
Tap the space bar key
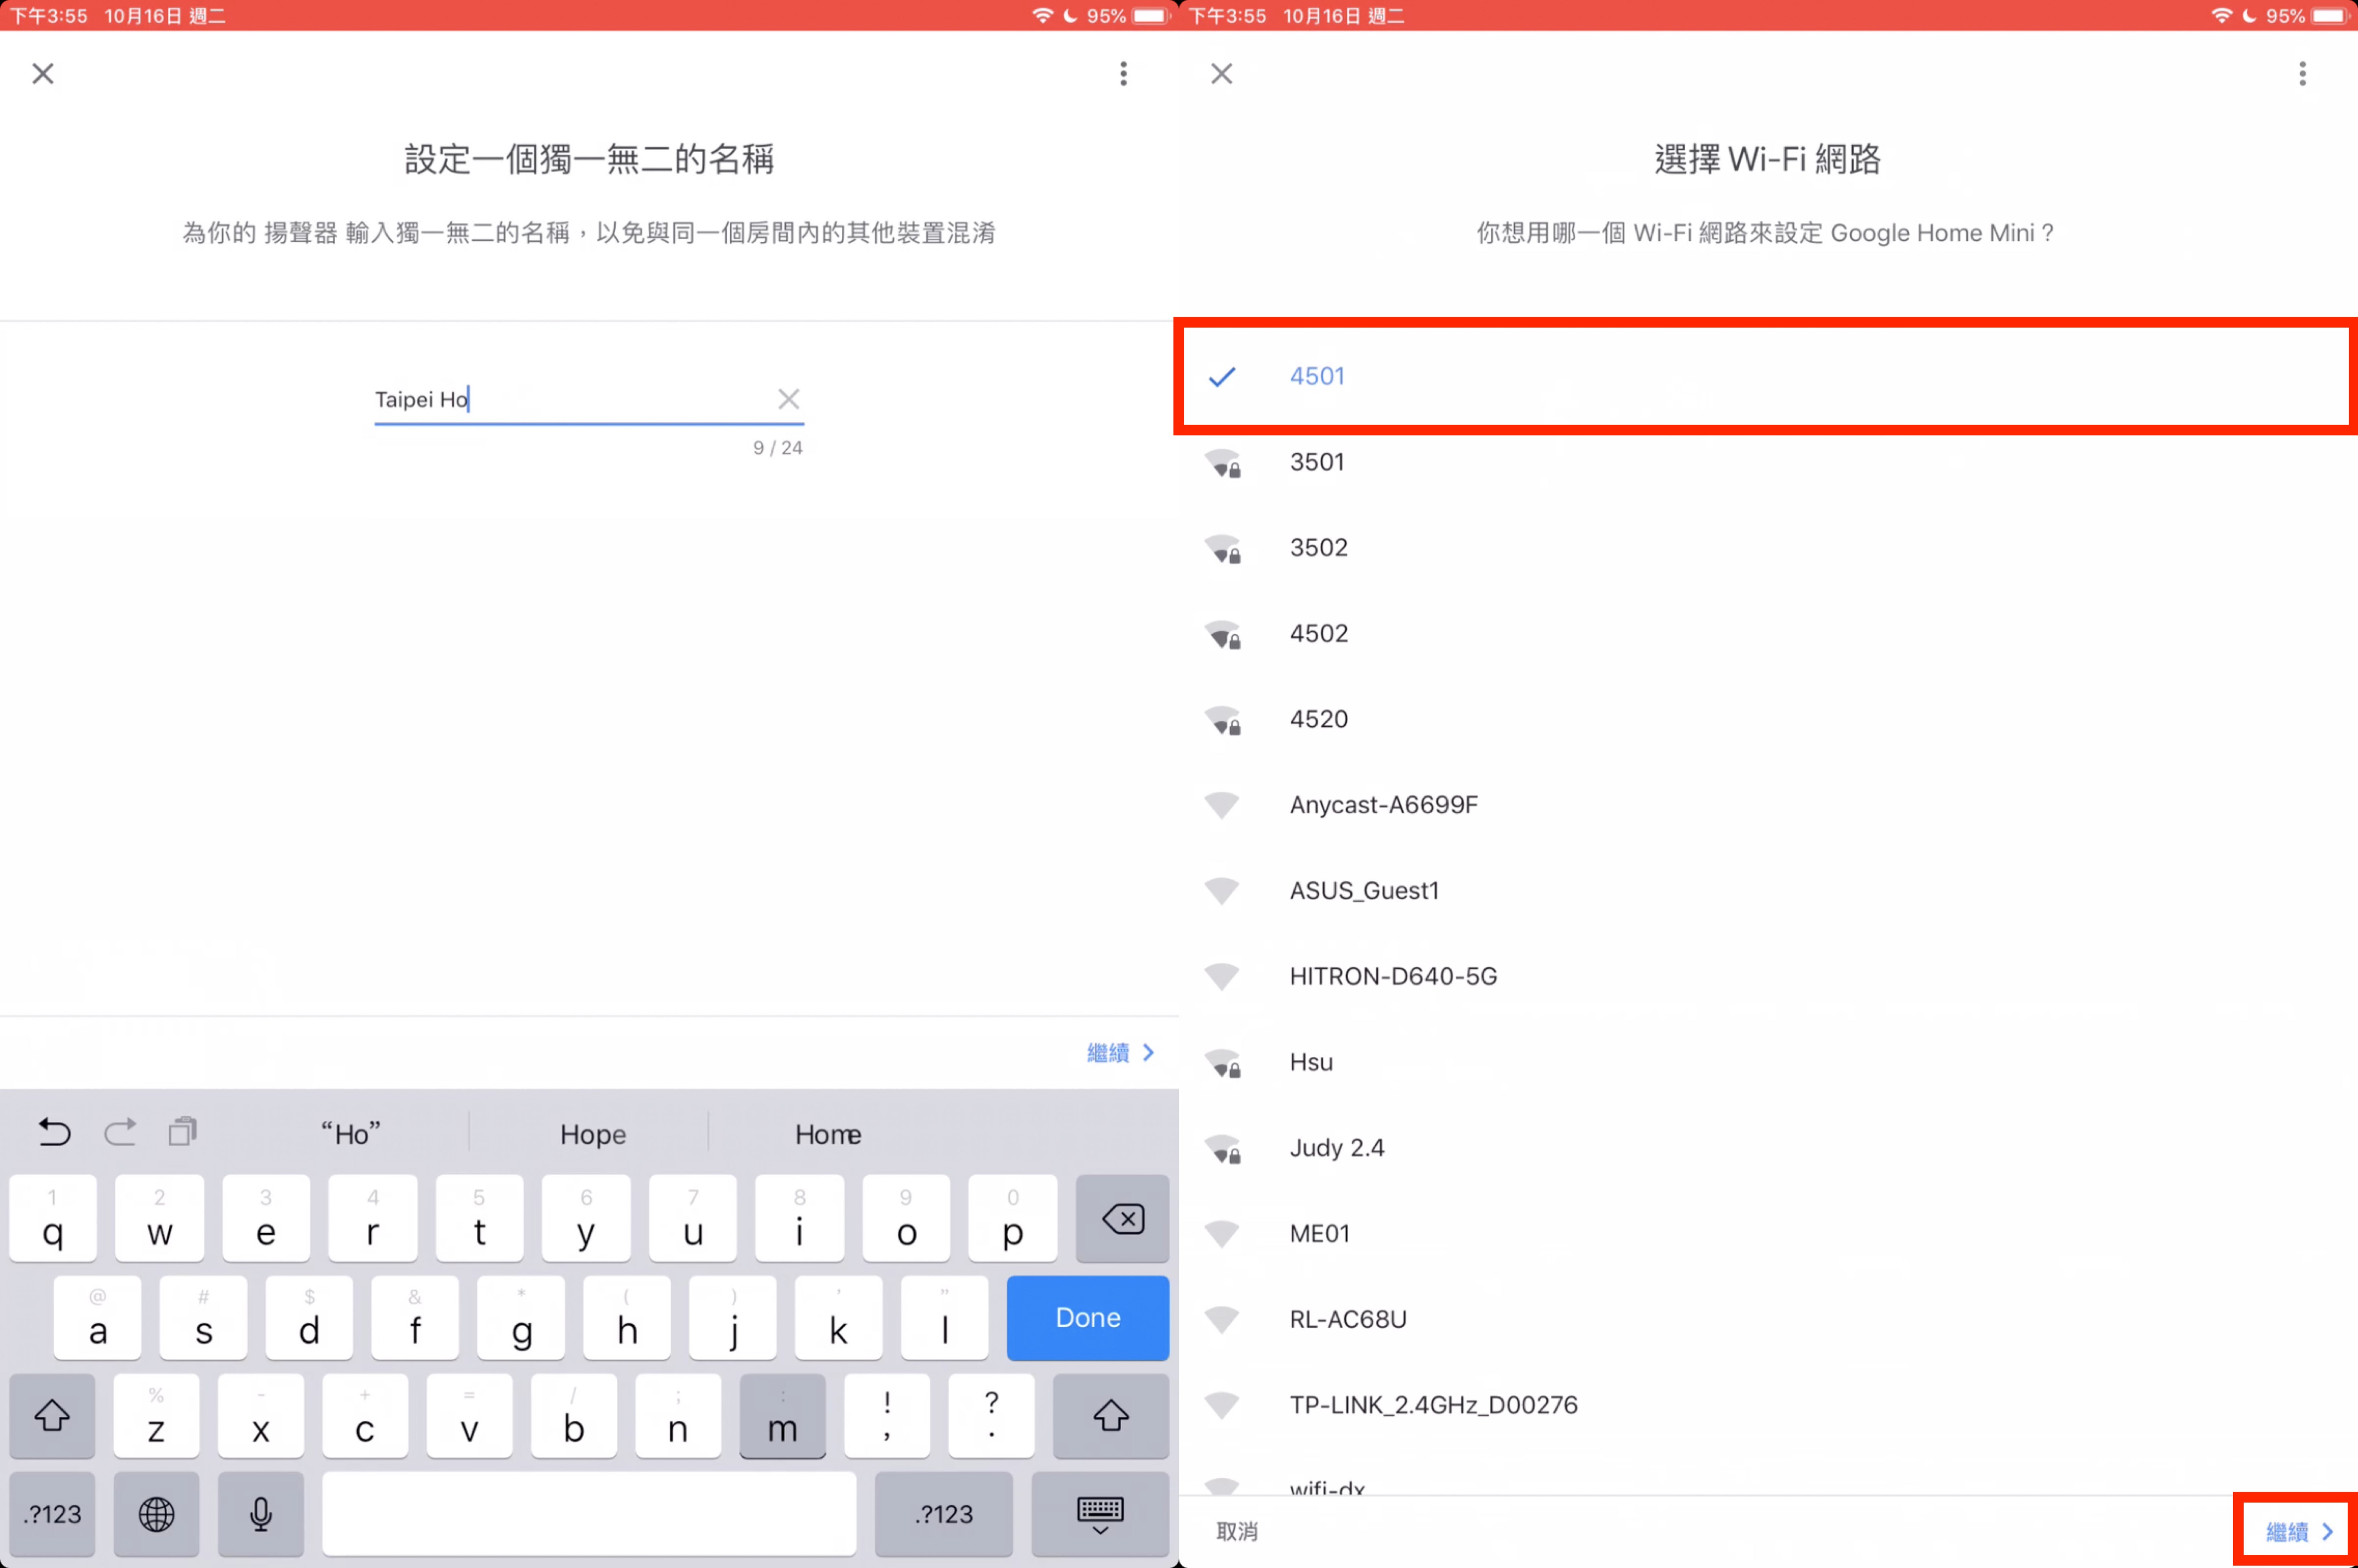coord(589,1514)
